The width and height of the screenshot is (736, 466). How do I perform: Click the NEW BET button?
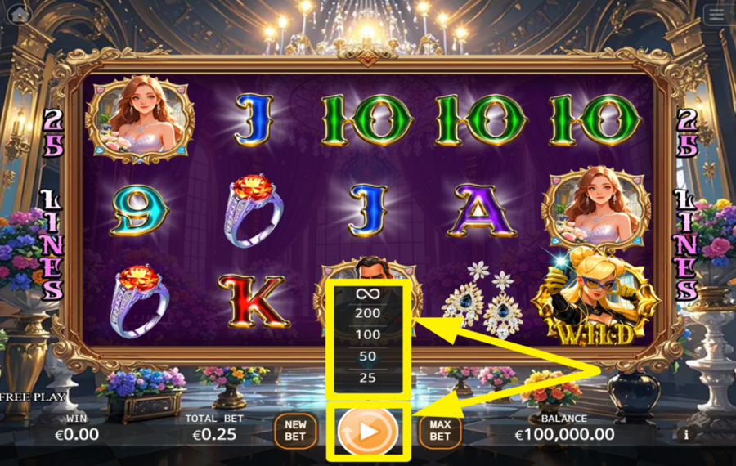point(295,430)
